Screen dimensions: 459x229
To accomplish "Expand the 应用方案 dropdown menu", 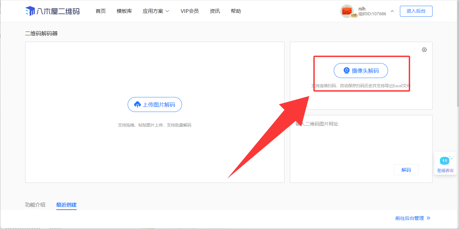I will click(156, 11).
